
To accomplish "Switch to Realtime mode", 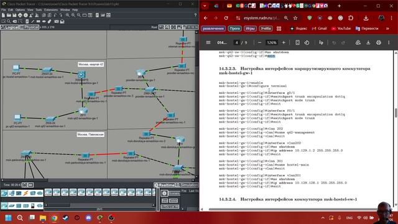I will pyautogui.click(x=164, y=185).
